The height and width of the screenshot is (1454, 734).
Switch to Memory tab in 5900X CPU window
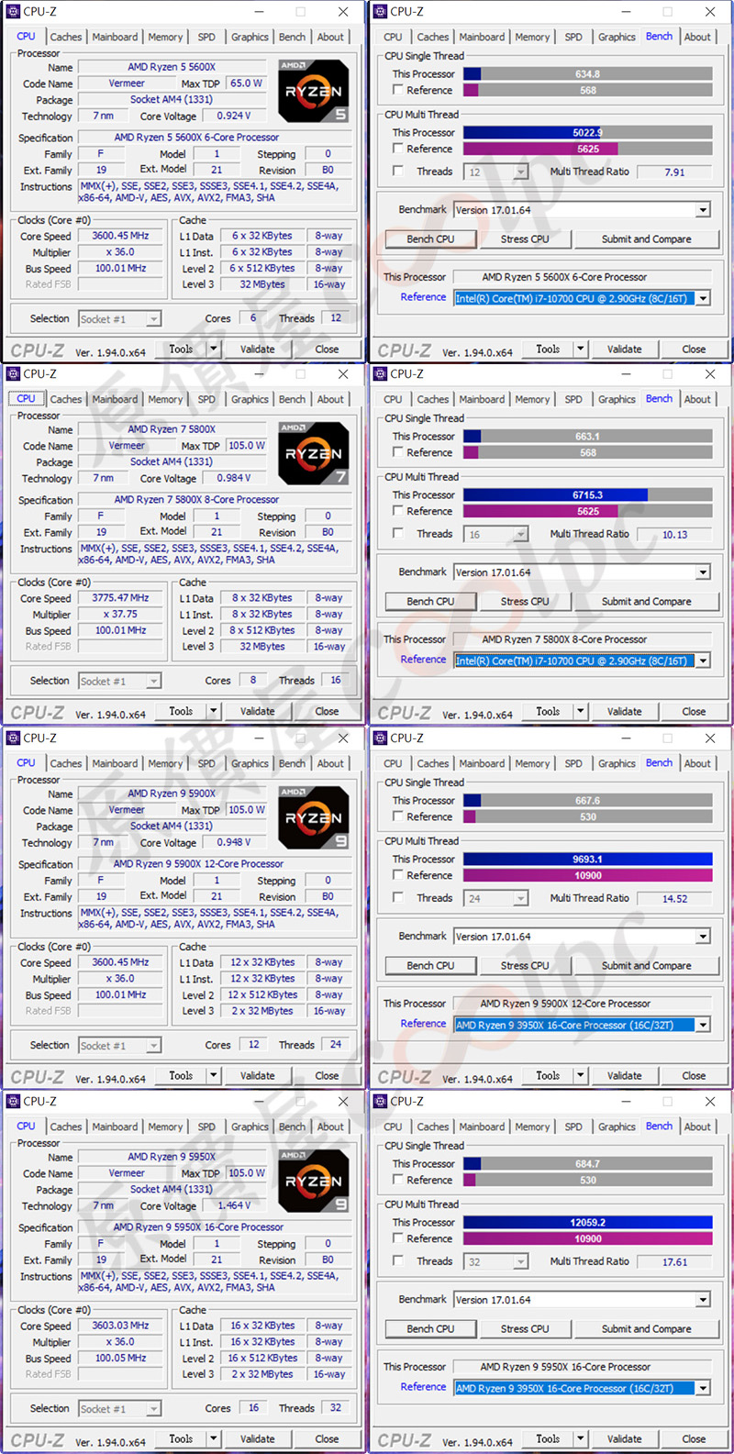coord(165,764)
